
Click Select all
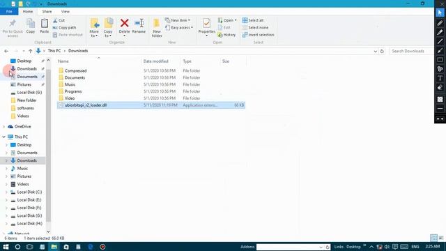click(253, 20)
